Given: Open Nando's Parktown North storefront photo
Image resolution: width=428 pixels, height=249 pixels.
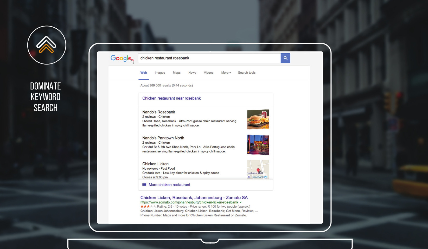Looking at the screenshot, I should [258, 145].
